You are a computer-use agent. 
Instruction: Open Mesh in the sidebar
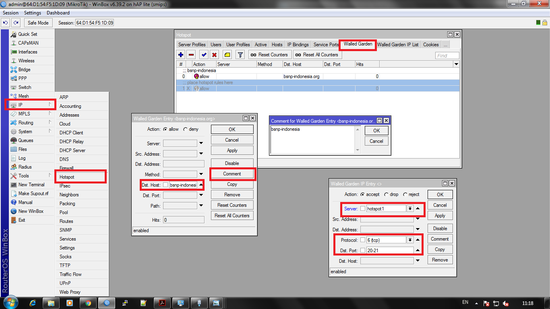[x=23, y=96]
